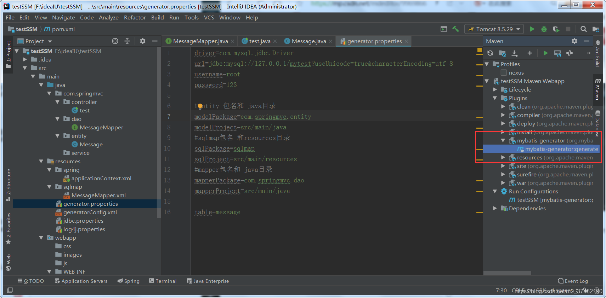Image resolution: width=606 pixels, height=298 pixels.
Task: Open the Database side tool tab
Action: coord(597,124)
